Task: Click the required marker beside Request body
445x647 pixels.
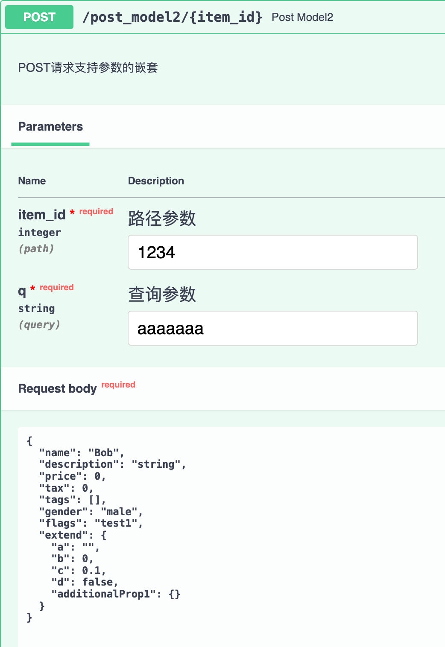Action: tap(118, 385)
